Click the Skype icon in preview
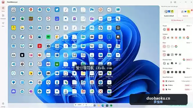This screenshot has width=193, height=108. pyautogui.click(x=48, y=10)
